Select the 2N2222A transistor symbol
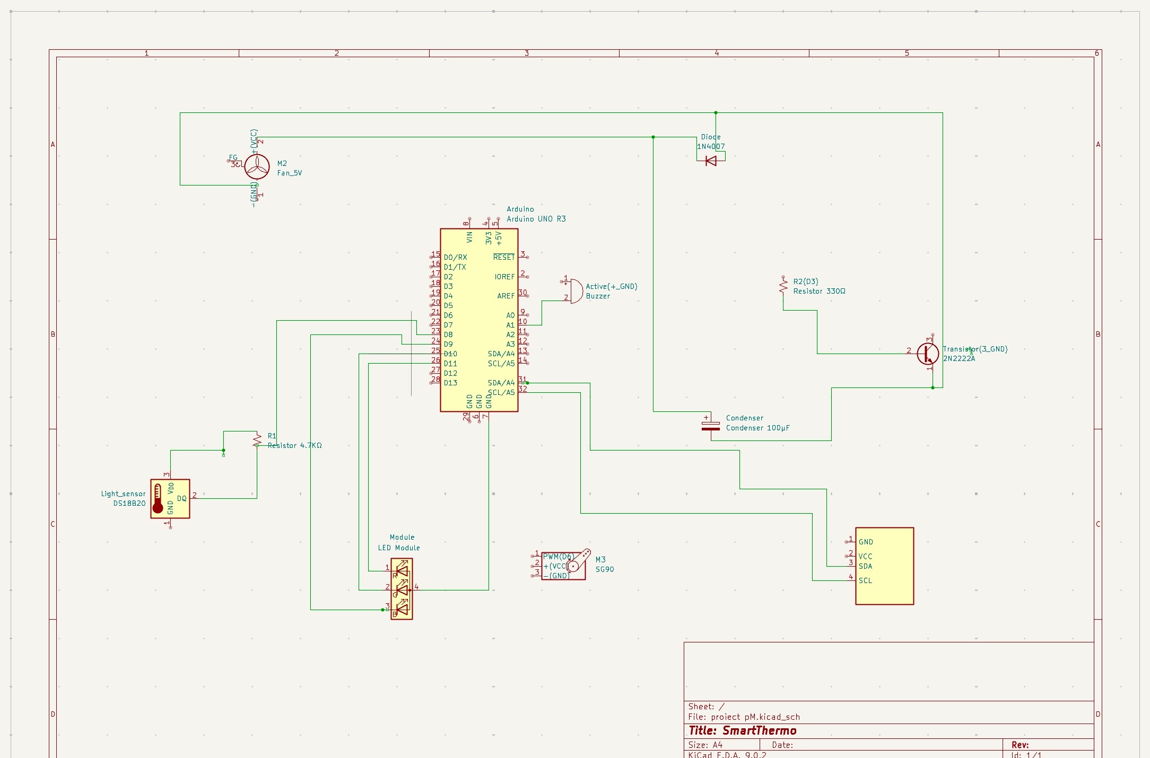The height and width of the screenshot is (758, 1150). pos(927,354)
